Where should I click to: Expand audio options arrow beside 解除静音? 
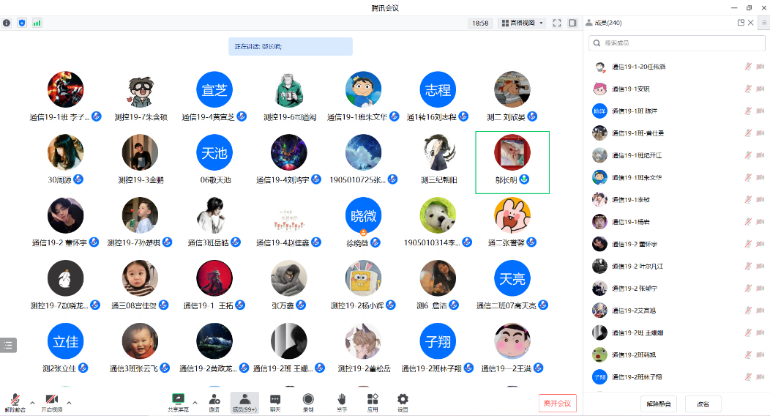click(x=31, y=402)
